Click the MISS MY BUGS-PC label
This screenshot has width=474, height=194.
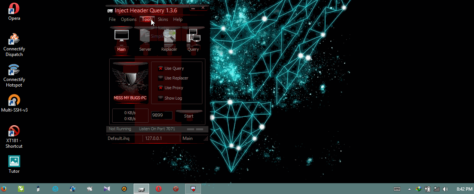point(130,98)
